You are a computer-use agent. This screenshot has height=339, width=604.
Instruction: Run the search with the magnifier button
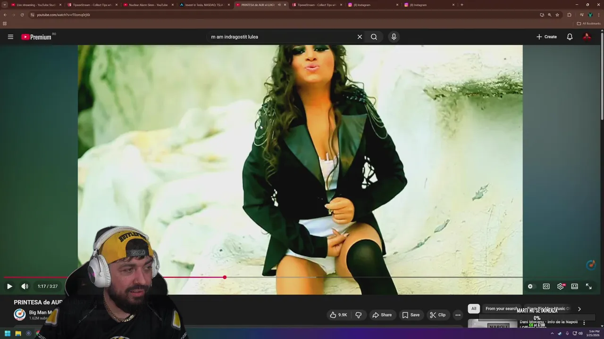click(x=374, y=37)
